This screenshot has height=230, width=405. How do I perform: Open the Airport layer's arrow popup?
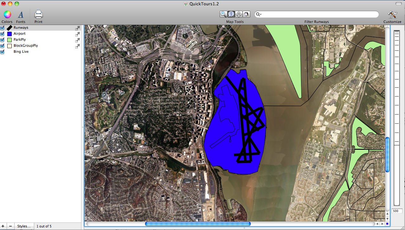coord(77,34)
